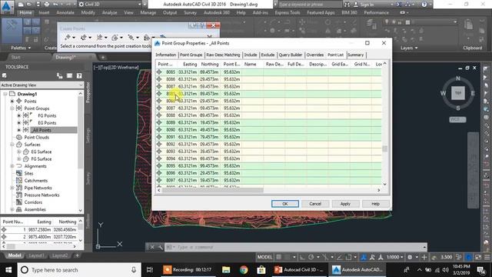The height and width of the screenshot is (277, 492).
Task: Expand the Points tree node
Action: coord(12,101)
